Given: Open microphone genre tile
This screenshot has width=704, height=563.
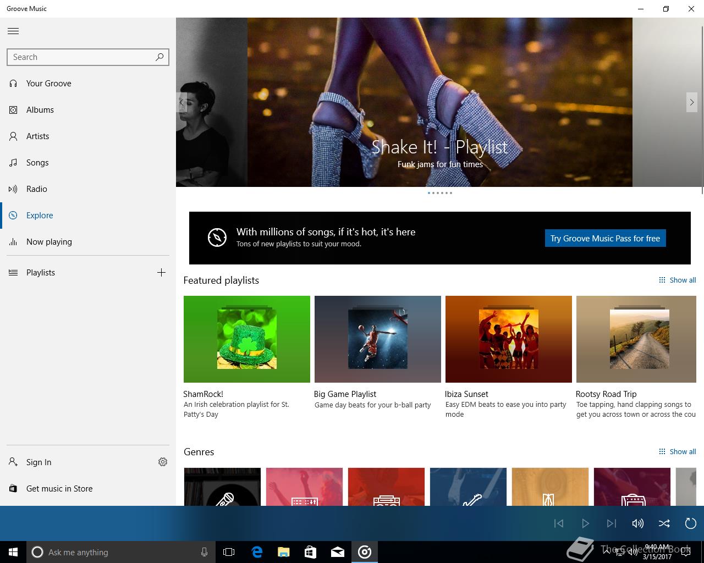Looking at the screenshot, I should pos(222,487).
